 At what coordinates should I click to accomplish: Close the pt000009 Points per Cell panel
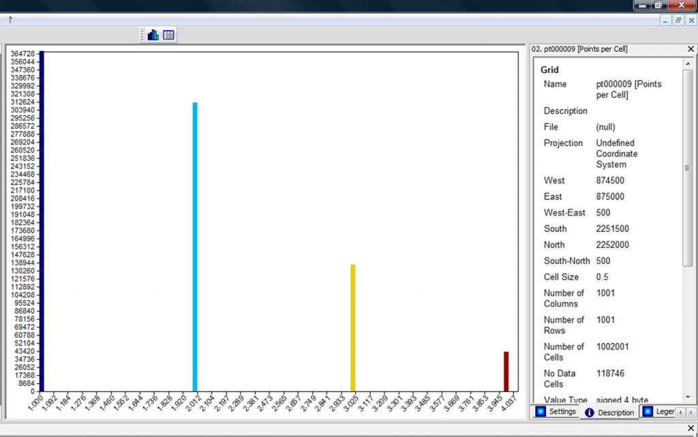(x=690, y=48)
